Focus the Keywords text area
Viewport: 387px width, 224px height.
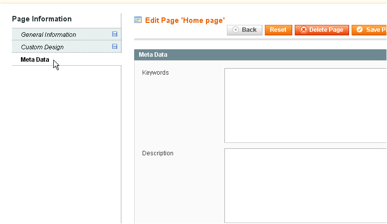[305, 106]
